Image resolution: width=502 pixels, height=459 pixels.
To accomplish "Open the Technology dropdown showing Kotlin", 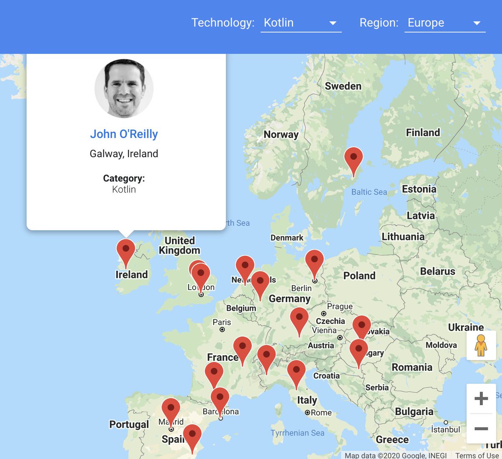I will point(301,23).
